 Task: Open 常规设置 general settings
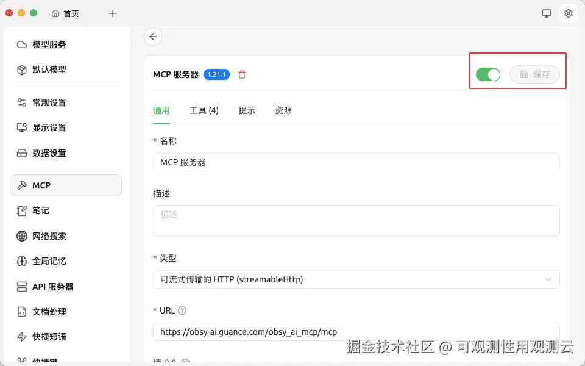click(x=66, y=102)
